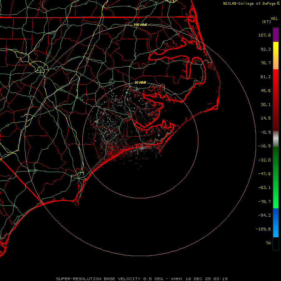The height and width of the screenshot is (281, 281).
Task: Select the -47.6 legend value
Action: [264, 174]
